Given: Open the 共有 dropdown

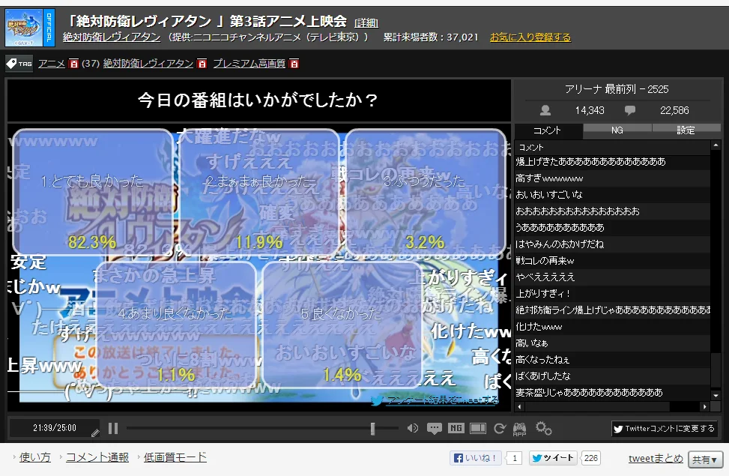Looking at the screenshot, I should [x=707, y=459].
